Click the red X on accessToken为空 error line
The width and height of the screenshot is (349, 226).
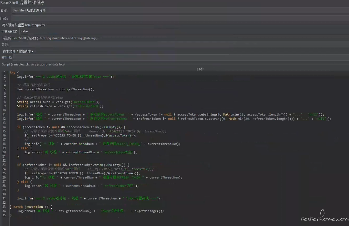coord(46,152)
